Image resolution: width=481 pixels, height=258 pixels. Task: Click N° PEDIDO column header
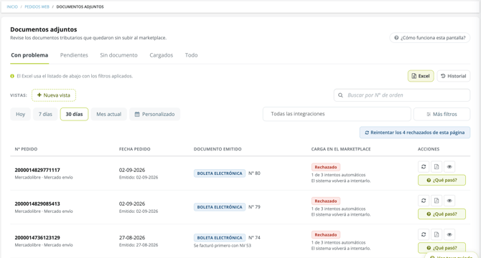26,149
